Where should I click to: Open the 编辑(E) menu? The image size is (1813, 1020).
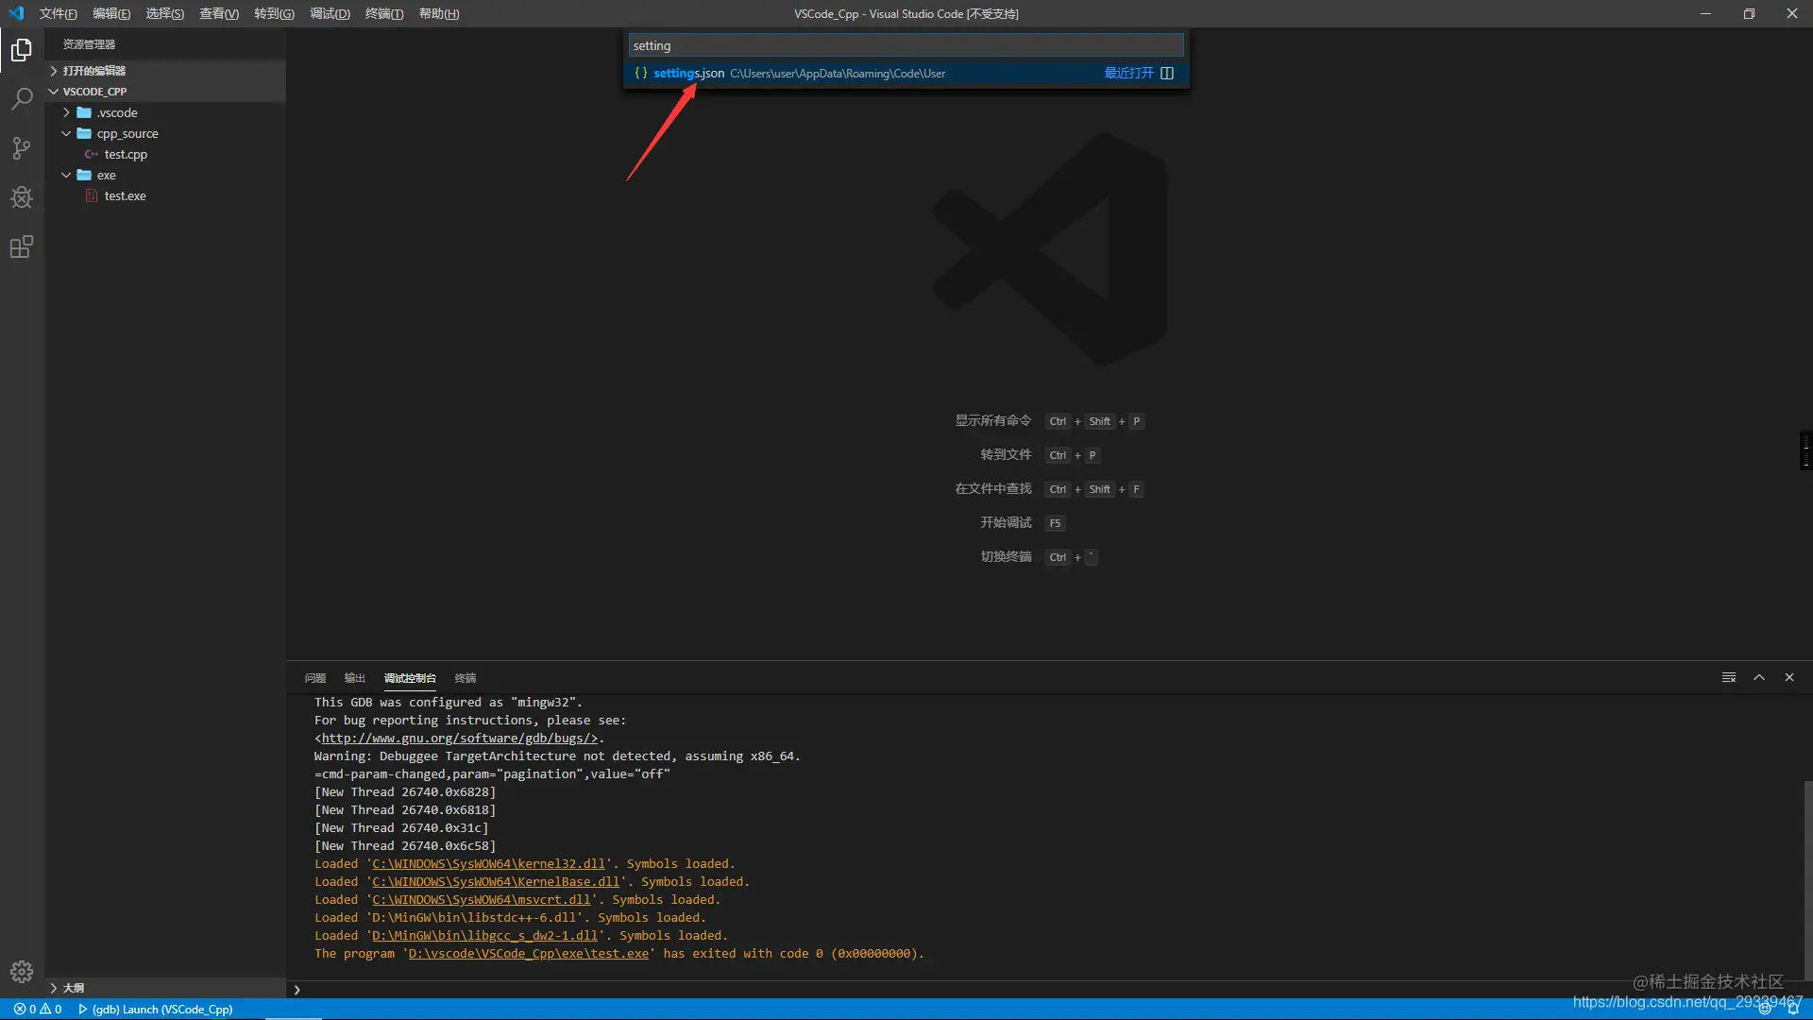tap(111, 14)
